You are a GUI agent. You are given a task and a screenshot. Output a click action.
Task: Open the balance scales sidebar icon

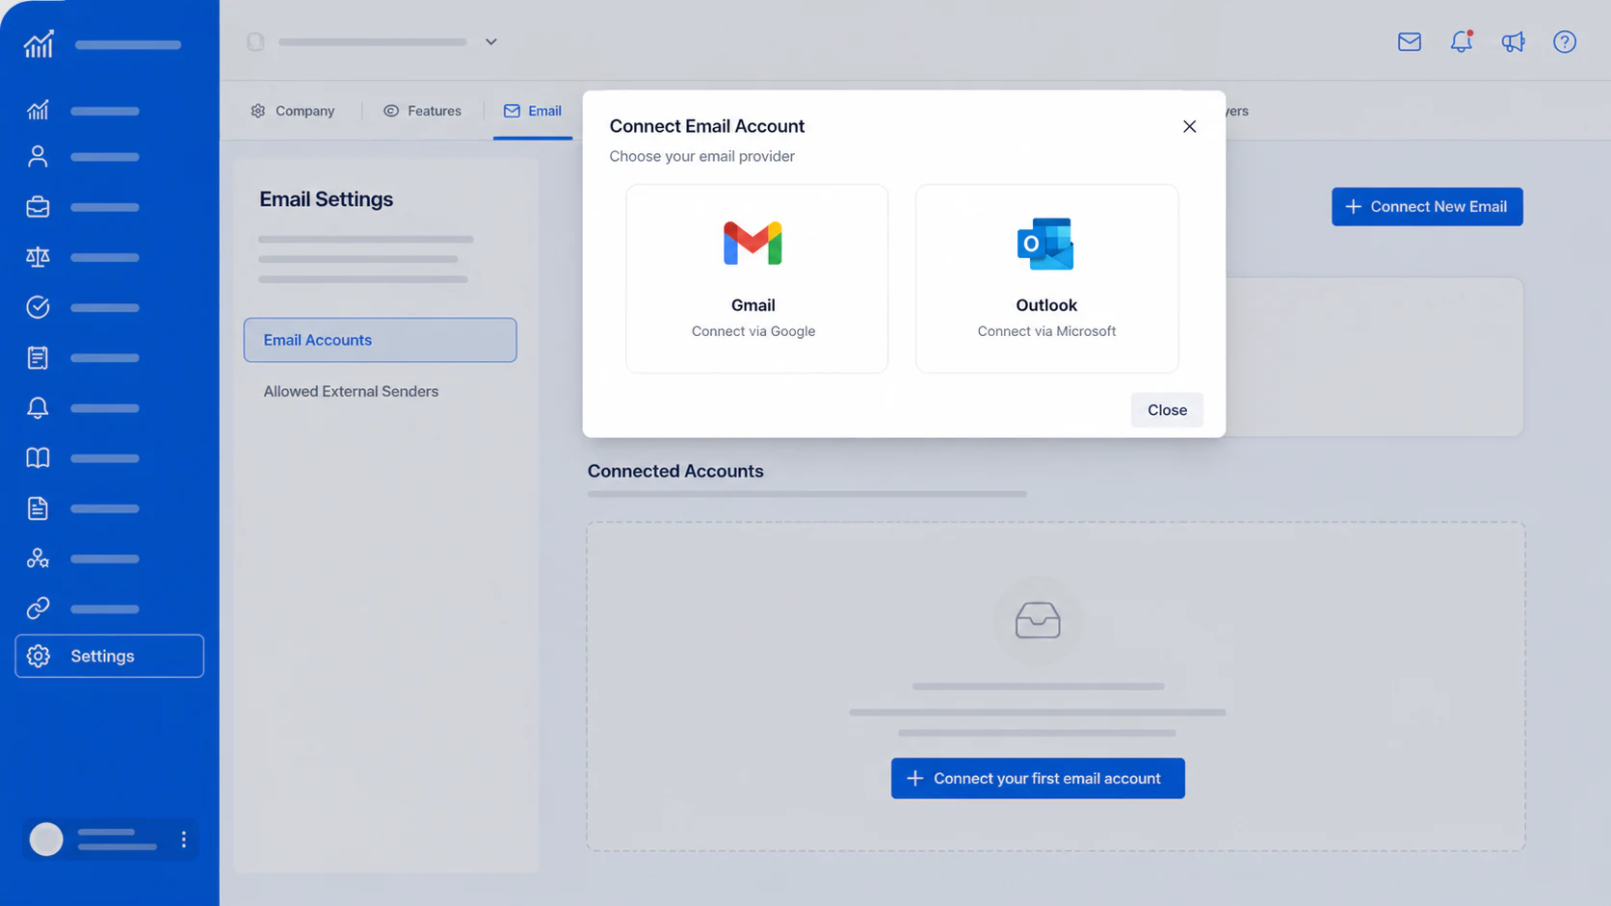click(38, 257)
